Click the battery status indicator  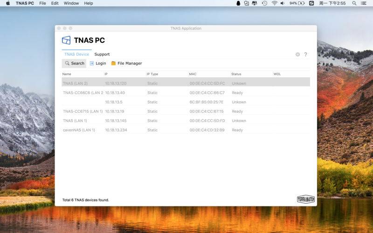[x=297, y=3]
